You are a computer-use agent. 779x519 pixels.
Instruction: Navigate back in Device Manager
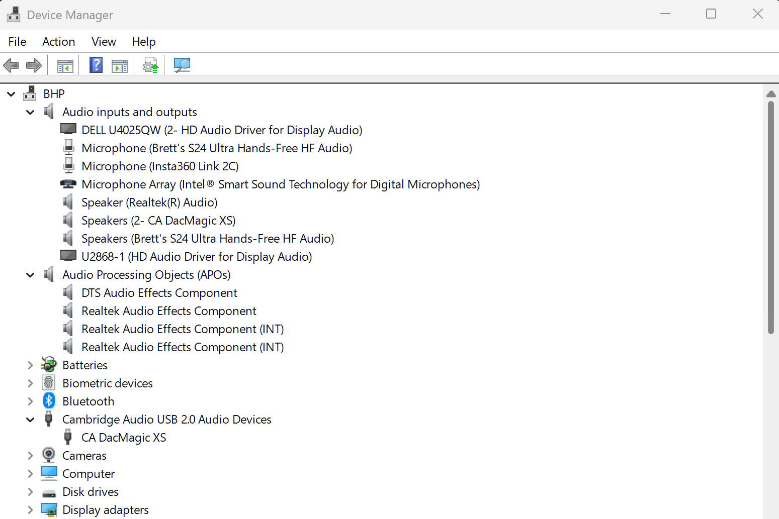11,65
